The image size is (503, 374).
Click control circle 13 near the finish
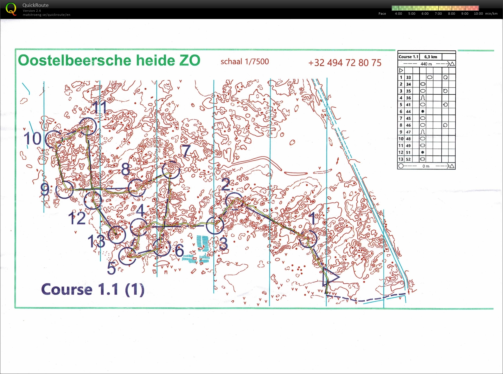point(117,234)
